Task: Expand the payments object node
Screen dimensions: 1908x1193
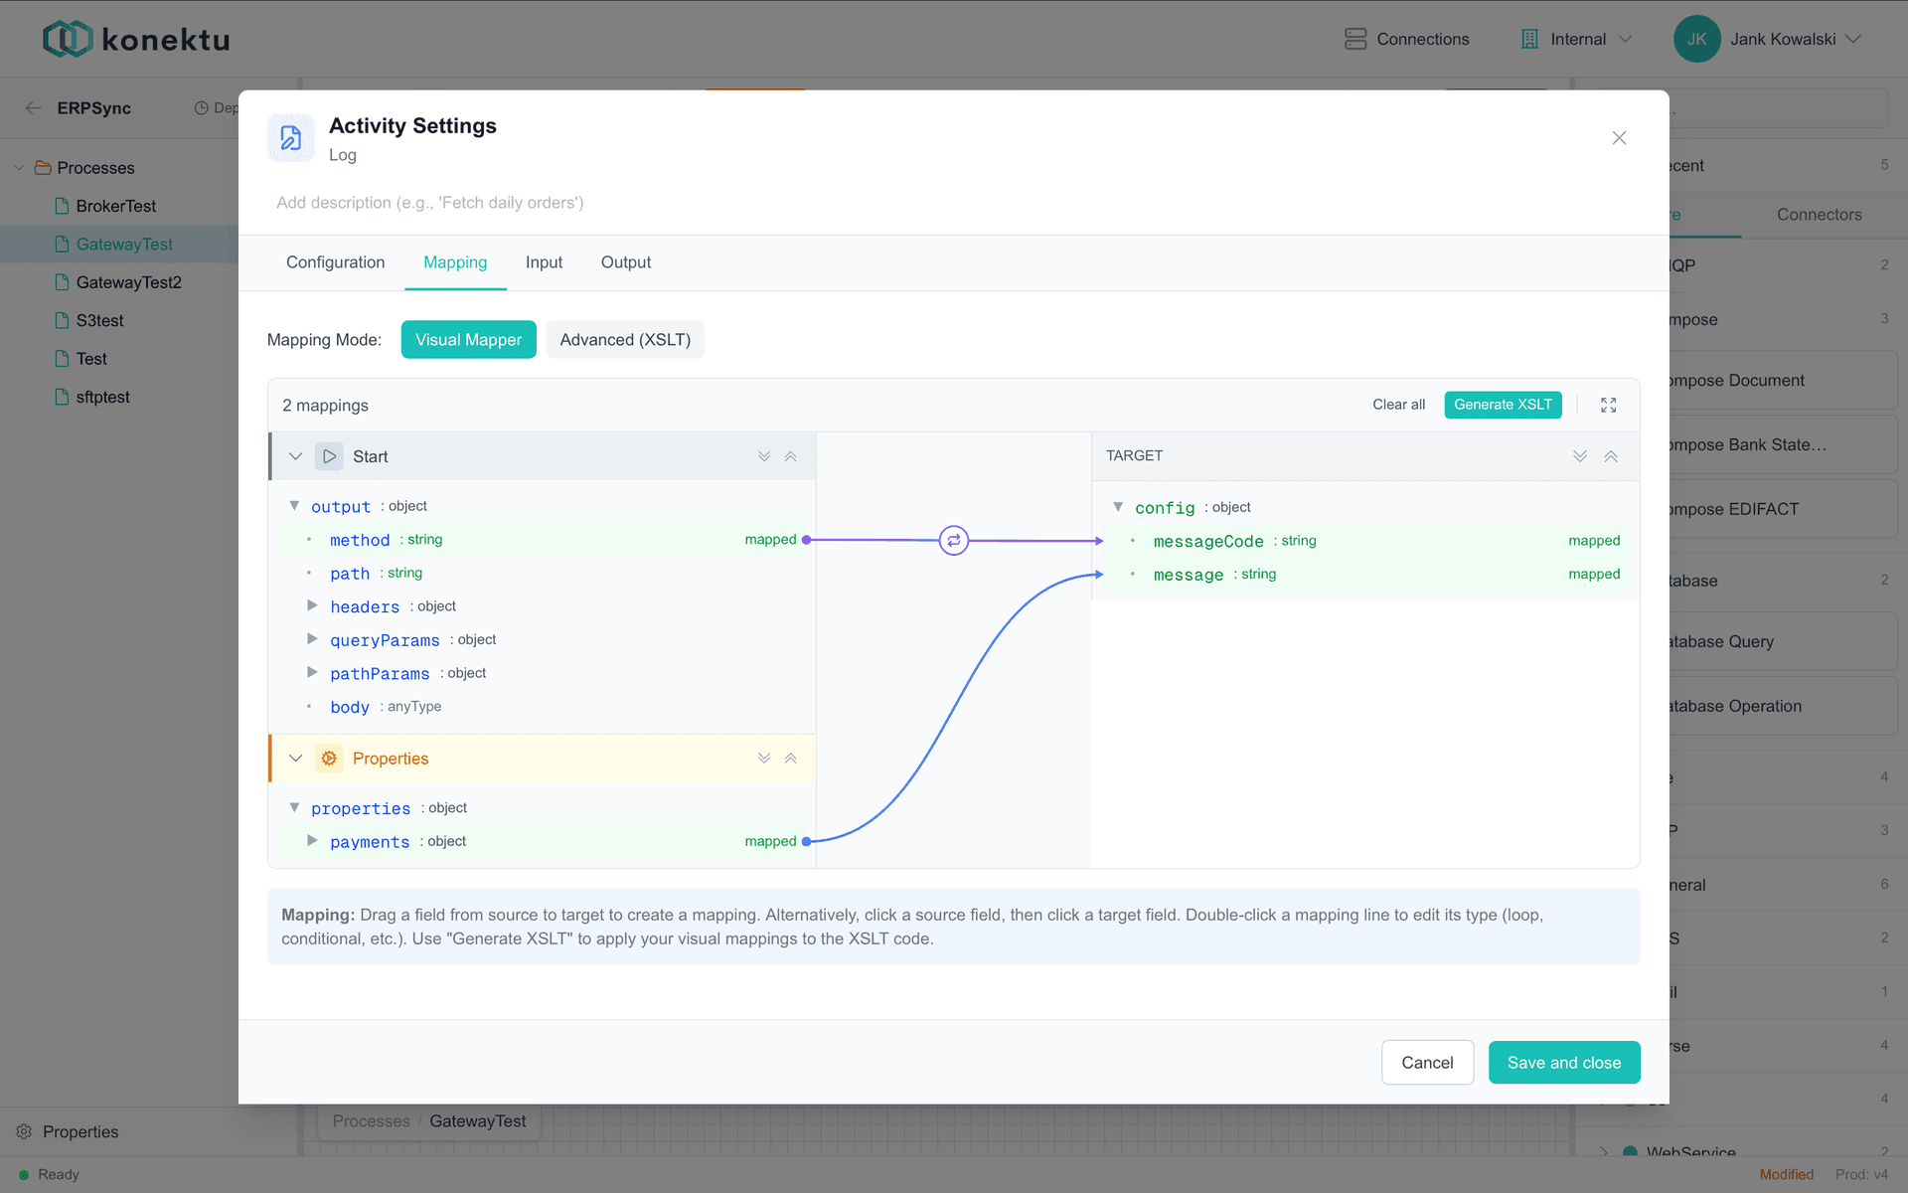Action: tap(312, 841)
